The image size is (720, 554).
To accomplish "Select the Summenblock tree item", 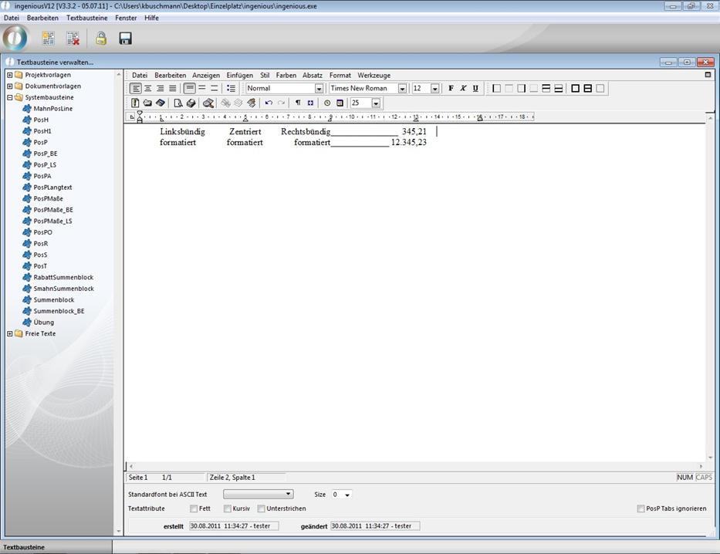I will [53, 299].
